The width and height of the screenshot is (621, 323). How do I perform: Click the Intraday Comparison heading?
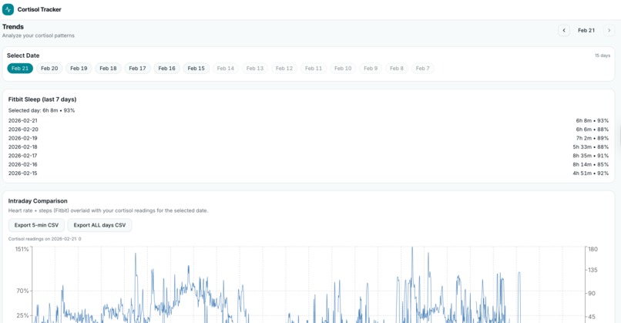(x=38, y=201)
